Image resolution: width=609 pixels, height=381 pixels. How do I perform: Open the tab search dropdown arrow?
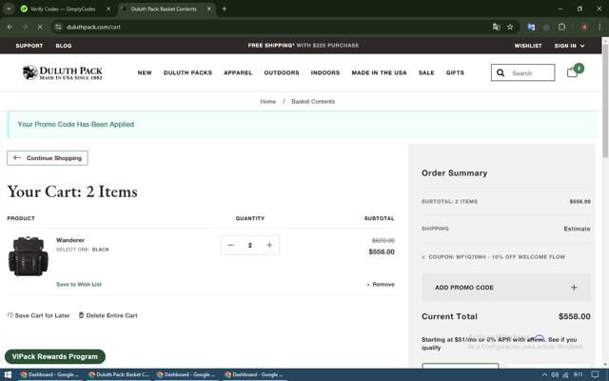point(9,9)
